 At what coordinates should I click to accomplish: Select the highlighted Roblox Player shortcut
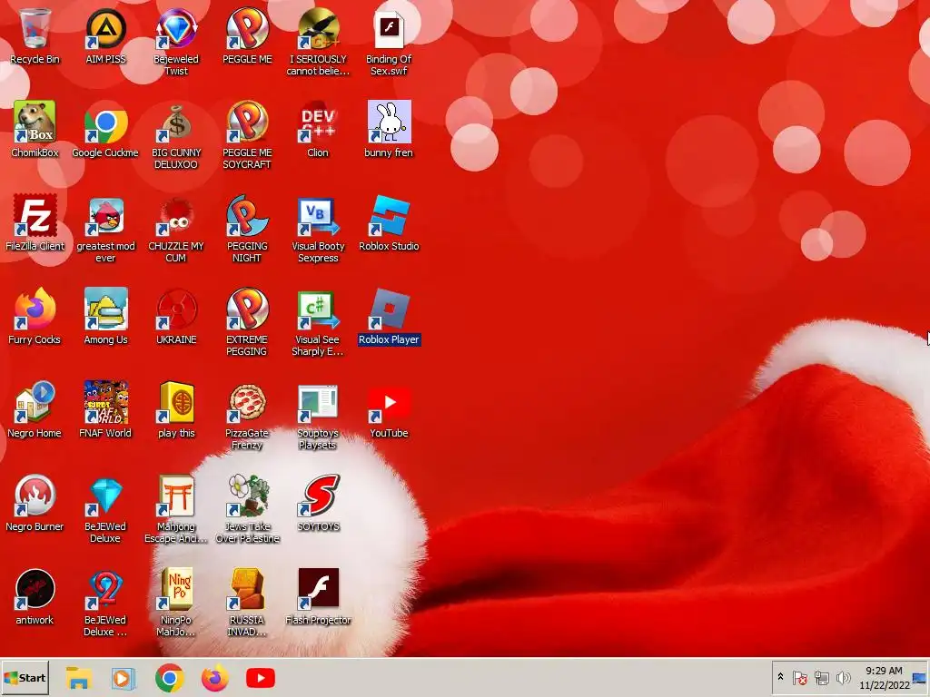tap(389, 317)
